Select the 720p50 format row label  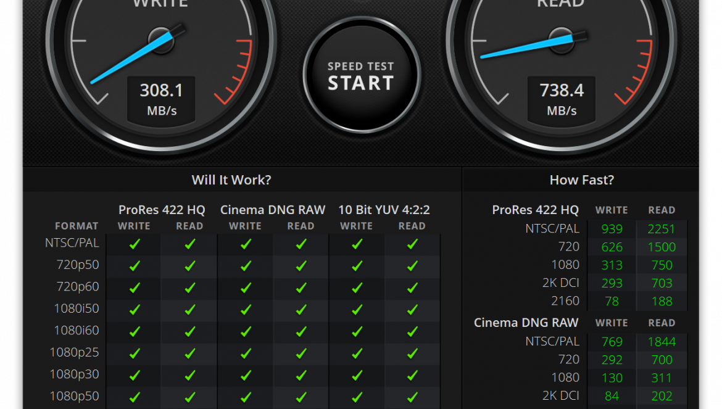point(78,265)
